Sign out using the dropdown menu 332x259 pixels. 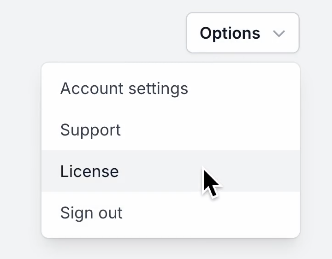point(171,212)
